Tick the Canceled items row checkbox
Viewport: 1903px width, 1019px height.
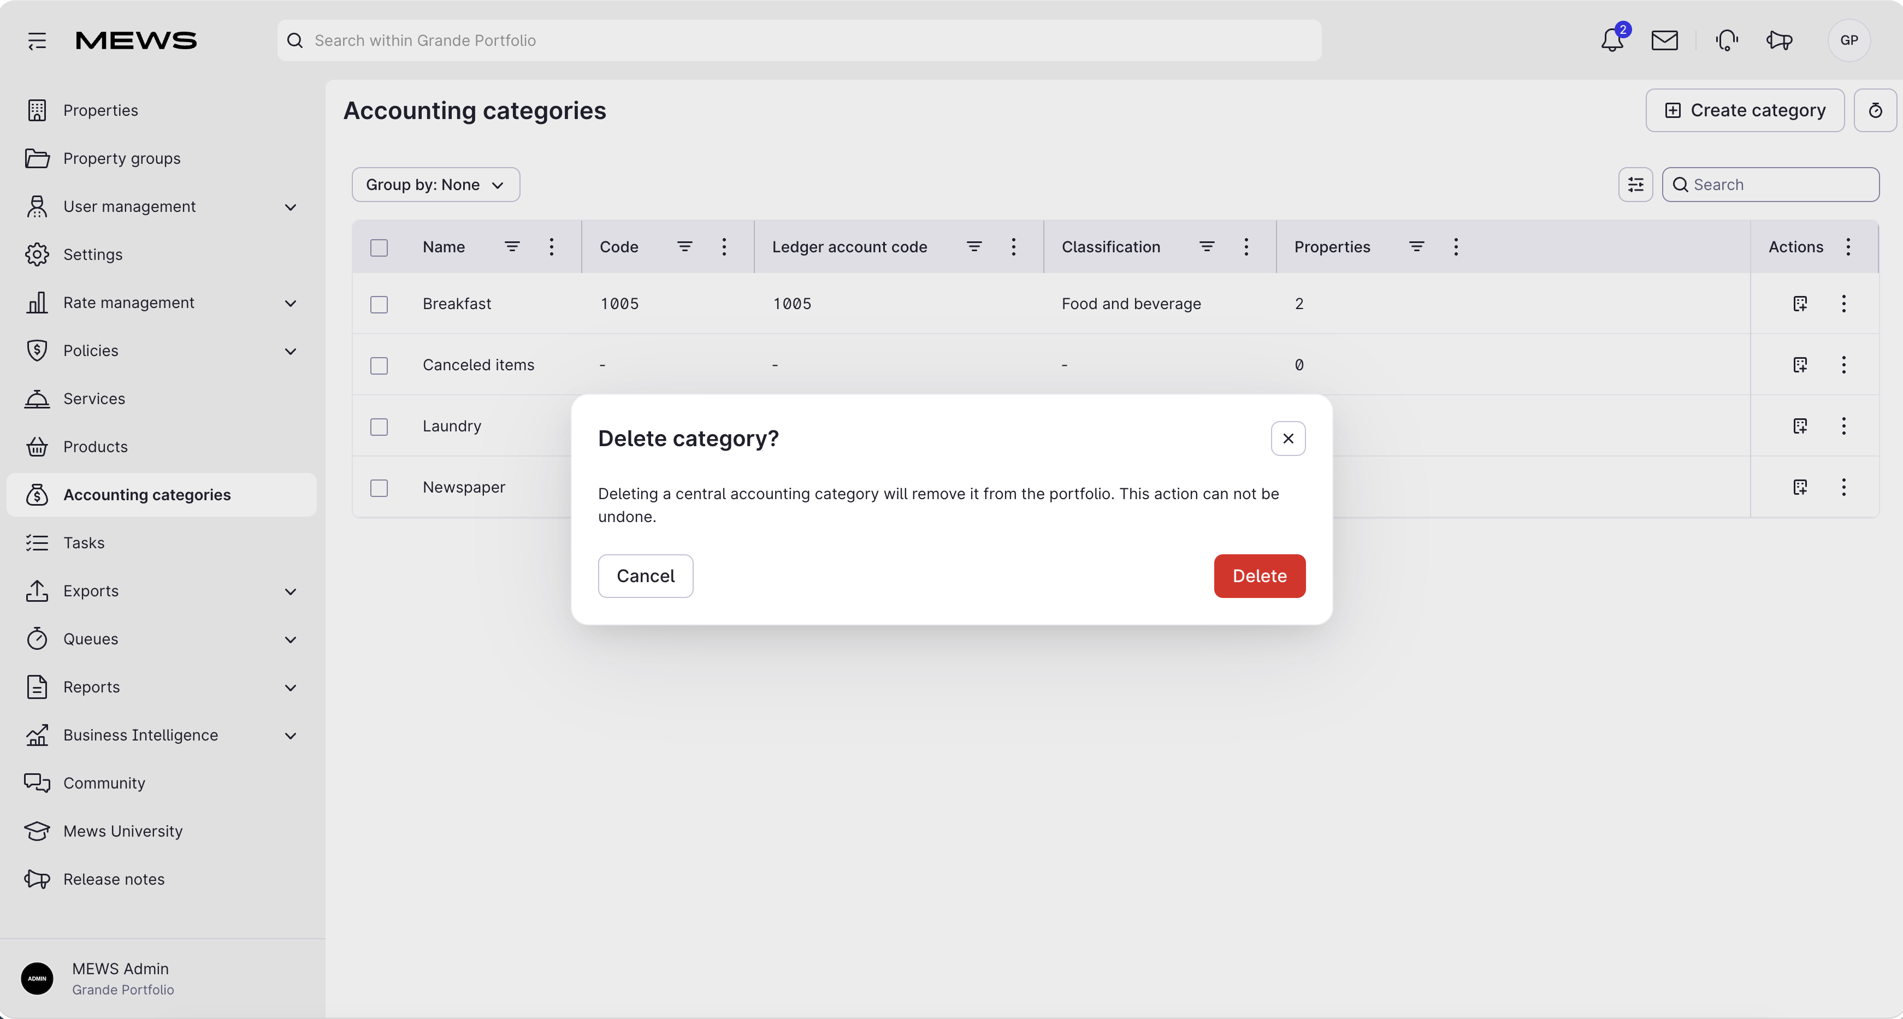379,365
